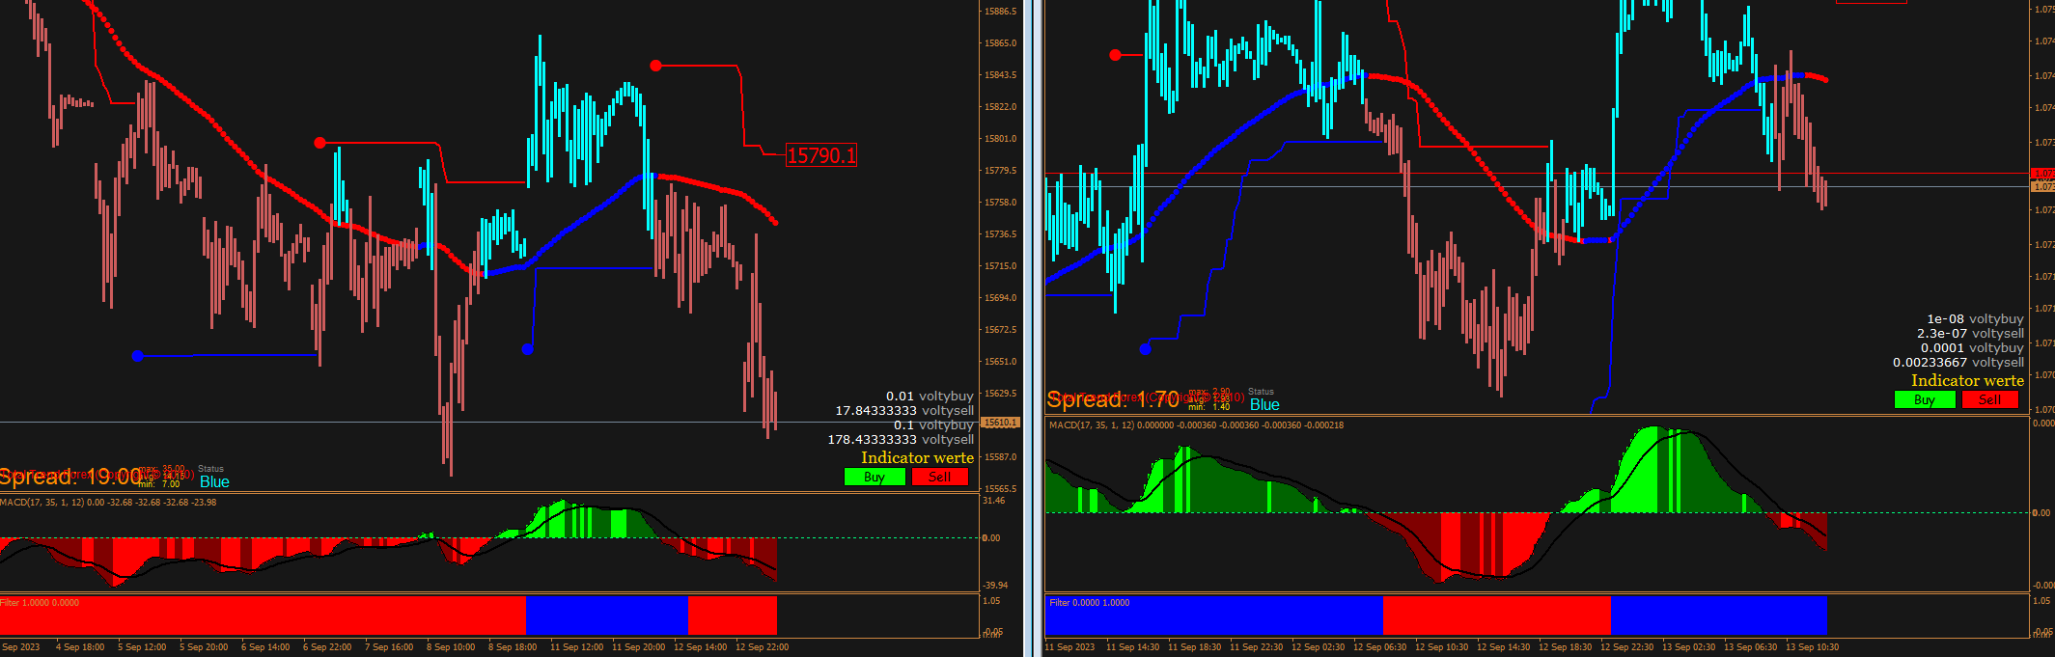Screen dimensions: 2055x657
Task: Select the 'Spread: 1.70' readout
Action: pos(1113,398)
